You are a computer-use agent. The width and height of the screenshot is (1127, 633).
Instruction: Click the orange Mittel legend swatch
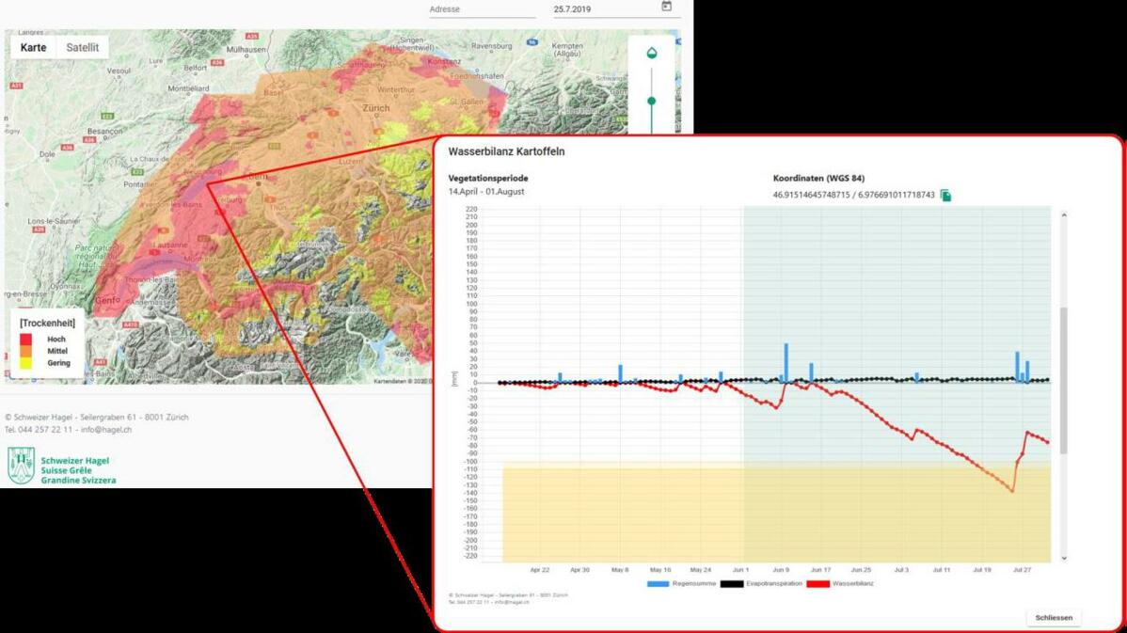tap(26, 351)
